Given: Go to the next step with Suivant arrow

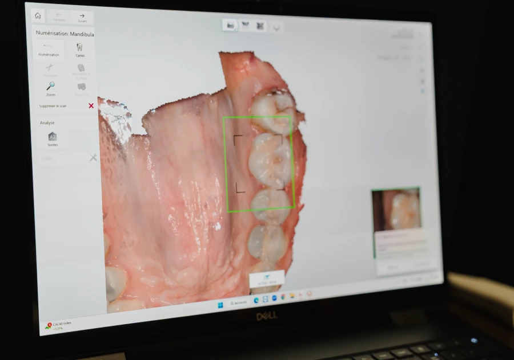Looking at the screenshot, I should (82, 18).
